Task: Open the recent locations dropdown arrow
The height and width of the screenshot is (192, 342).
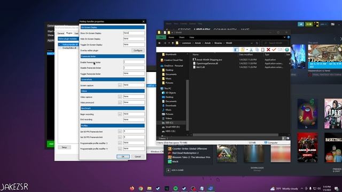Action: tap(169, 43)
